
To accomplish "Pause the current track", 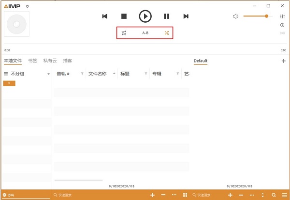I will coord(166,16).
